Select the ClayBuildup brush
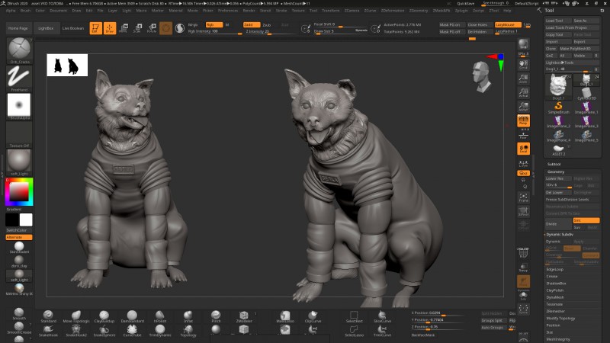This screenshot has height=343, width=610. (104, 316)
